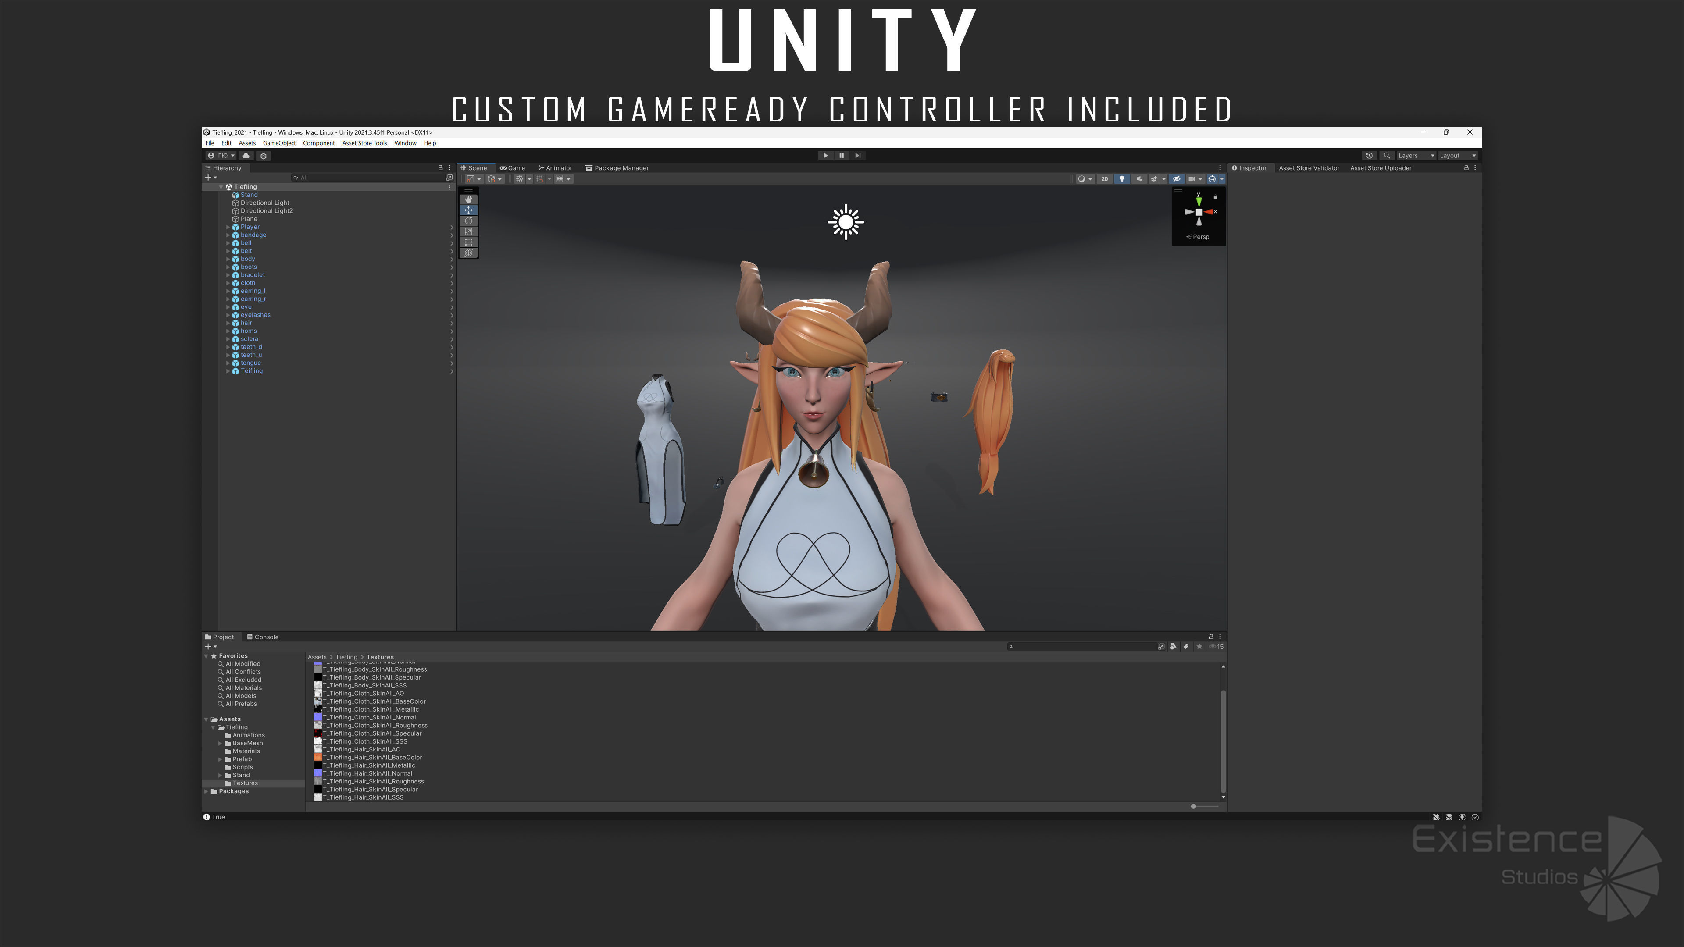Click the Project search field

[1083, 646]
